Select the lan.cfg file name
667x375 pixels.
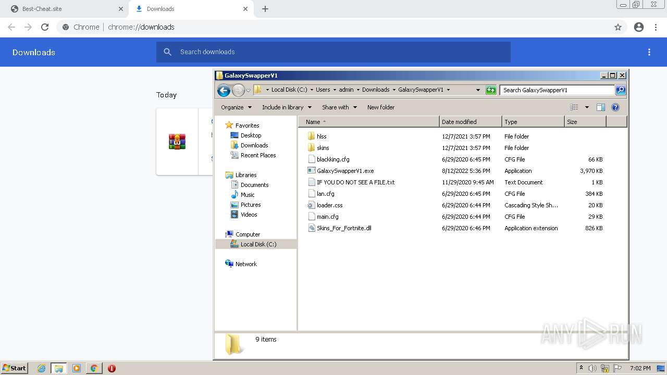tap(326, 194)
